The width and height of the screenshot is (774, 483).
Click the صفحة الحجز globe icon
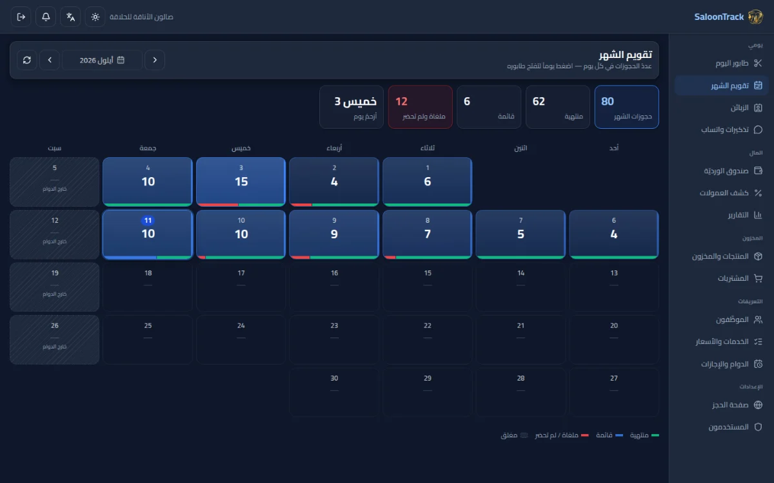(758, 405)
